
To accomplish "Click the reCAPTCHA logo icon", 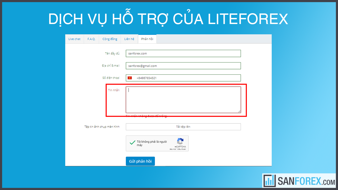I will click(x=180, y=141).
